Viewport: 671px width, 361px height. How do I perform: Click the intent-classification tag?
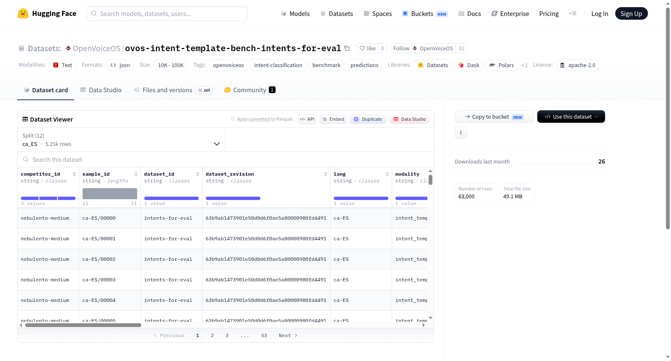tap(278, 65)
